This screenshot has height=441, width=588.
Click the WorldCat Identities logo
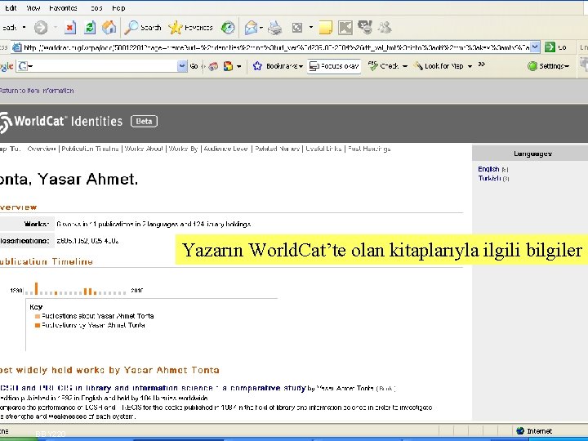(x=61, y=122)
